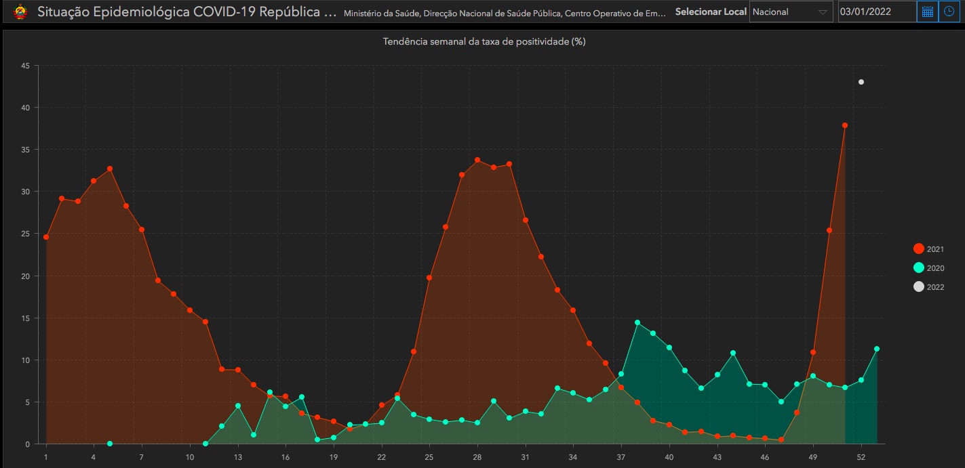Screen dimensions: 965x468
Task: Click the red 2021 peak point at week 28
Action: 477,160
